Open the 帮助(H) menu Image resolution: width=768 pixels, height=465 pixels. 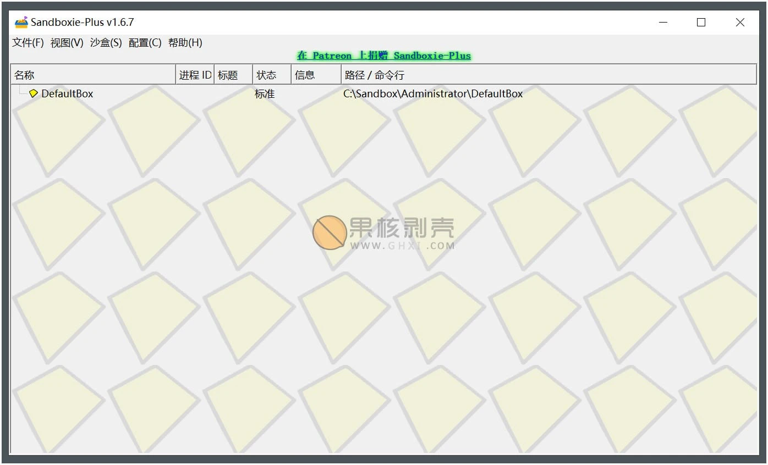coord(185,43)
